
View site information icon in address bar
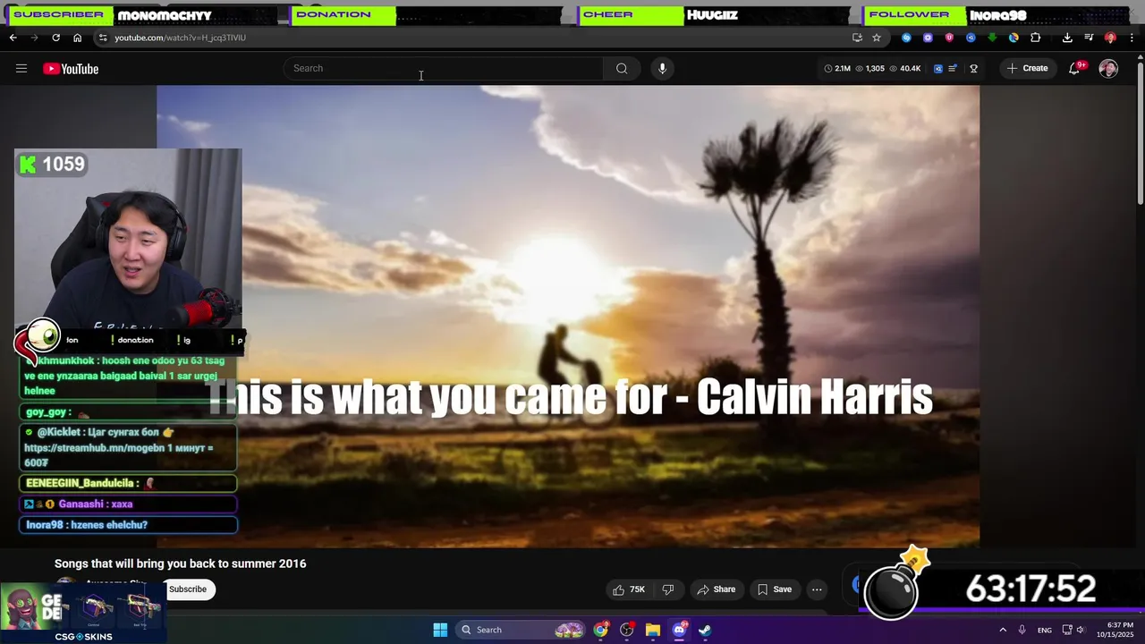coord(103,38)
